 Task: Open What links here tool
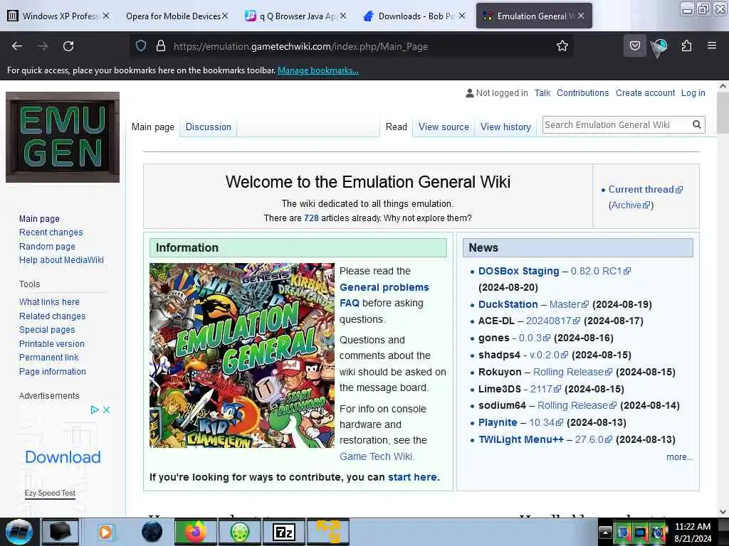click(49, 301)
